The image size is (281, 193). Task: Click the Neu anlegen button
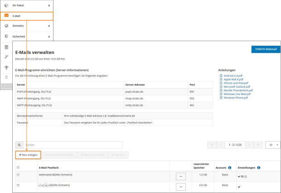pos(28,155)
